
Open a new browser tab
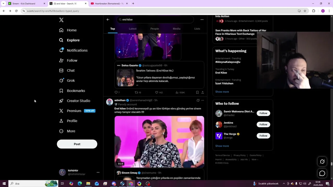coord(133,4)
